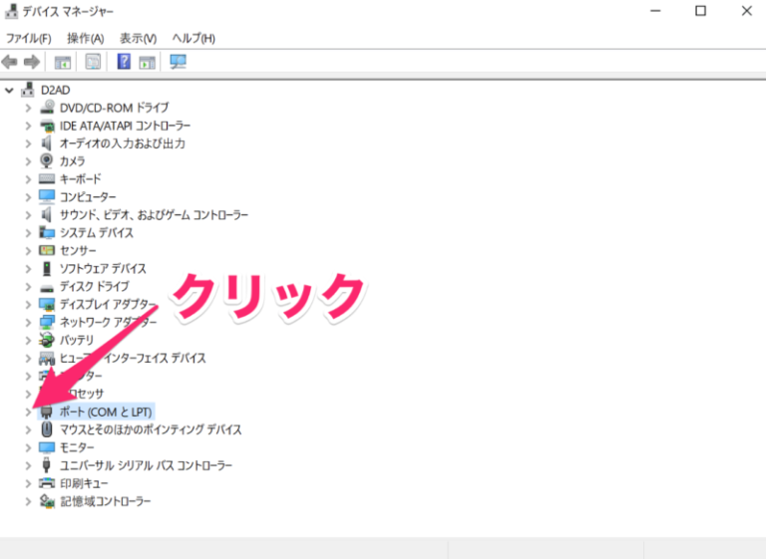Screen dimensions: 766x559
Task: Select the ディスプレイ アダプター tree item
Action: pos(108,304)
